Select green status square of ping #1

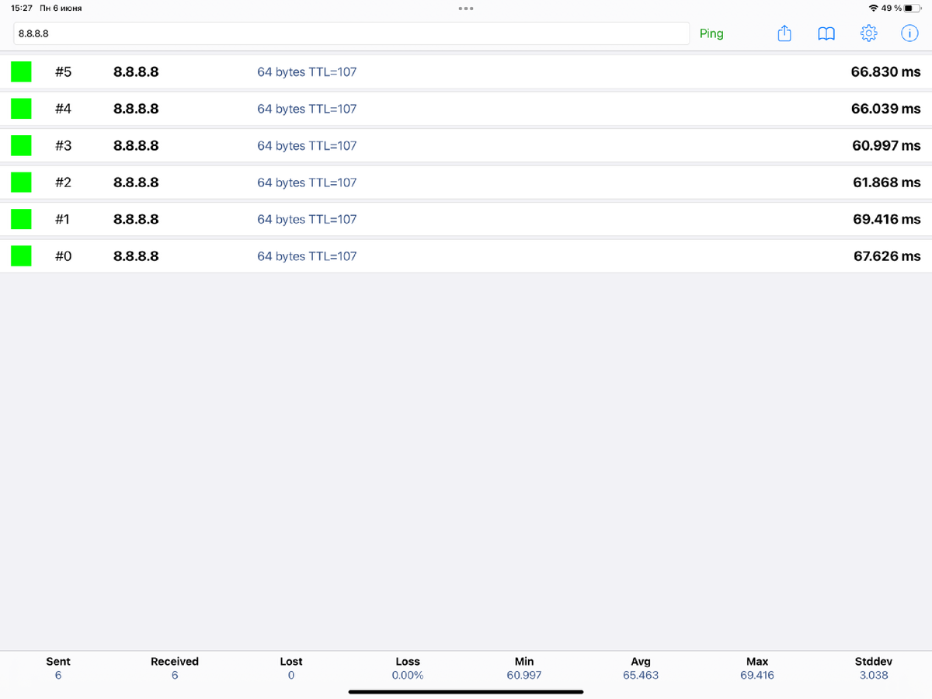click(21, 219)
